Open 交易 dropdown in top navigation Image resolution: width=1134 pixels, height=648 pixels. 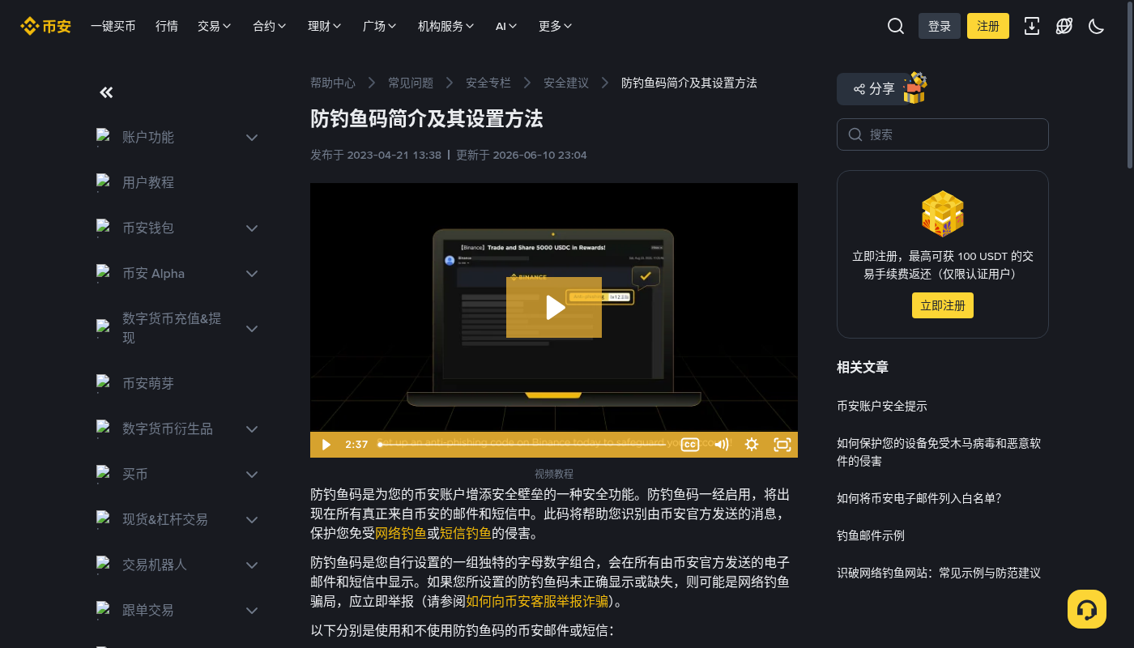pyautogui.click(x=215, y=26)
